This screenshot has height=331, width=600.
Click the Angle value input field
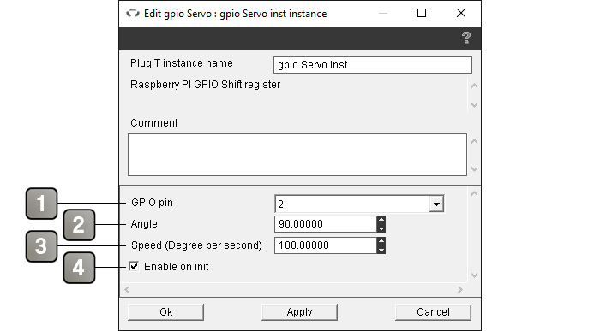coord(326,224)
